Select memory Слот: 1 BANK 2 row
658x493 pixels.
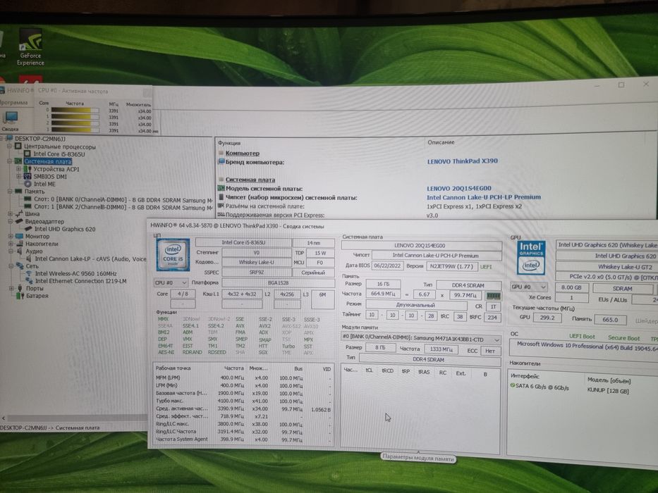click(x=123, y=207)
